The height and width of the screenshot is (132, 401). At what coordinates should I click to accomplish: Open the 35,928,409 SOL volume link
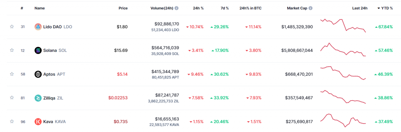click(x=165, y=54)
